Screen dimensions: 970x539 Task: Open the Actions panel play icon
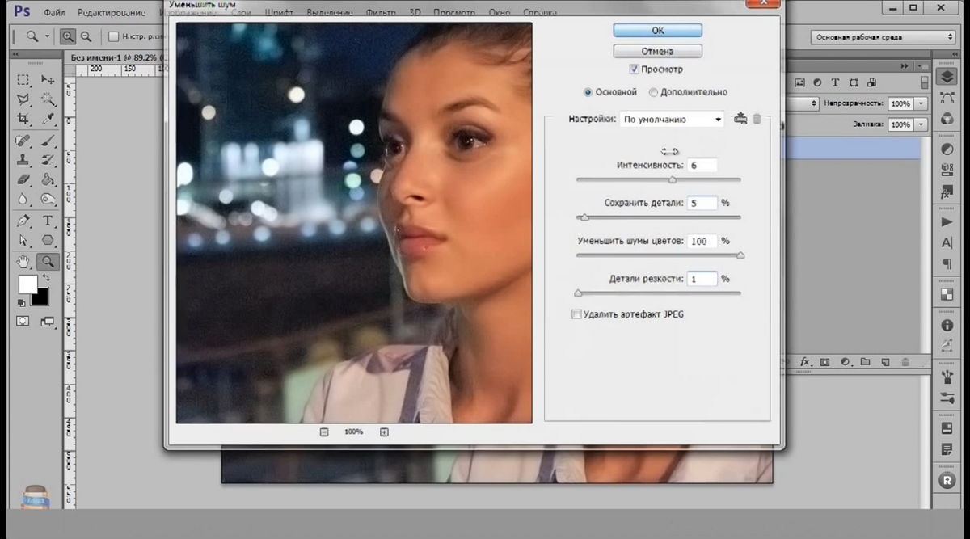point(947,221)
